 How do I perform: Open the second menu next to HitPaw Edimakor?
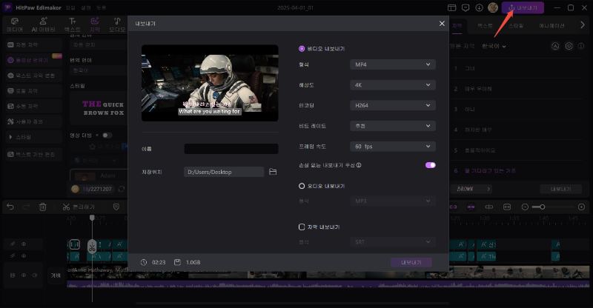[x=86, y=7]
